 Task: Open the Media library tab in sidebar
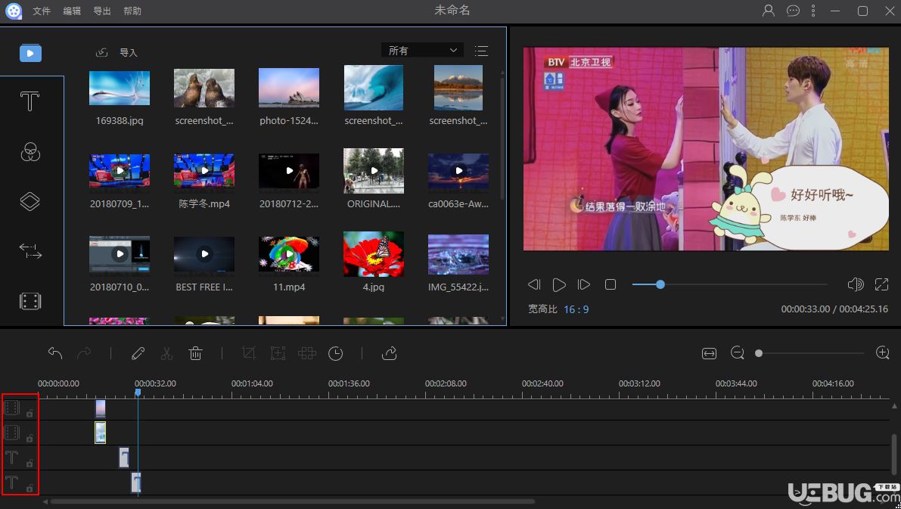coord(30,54)
